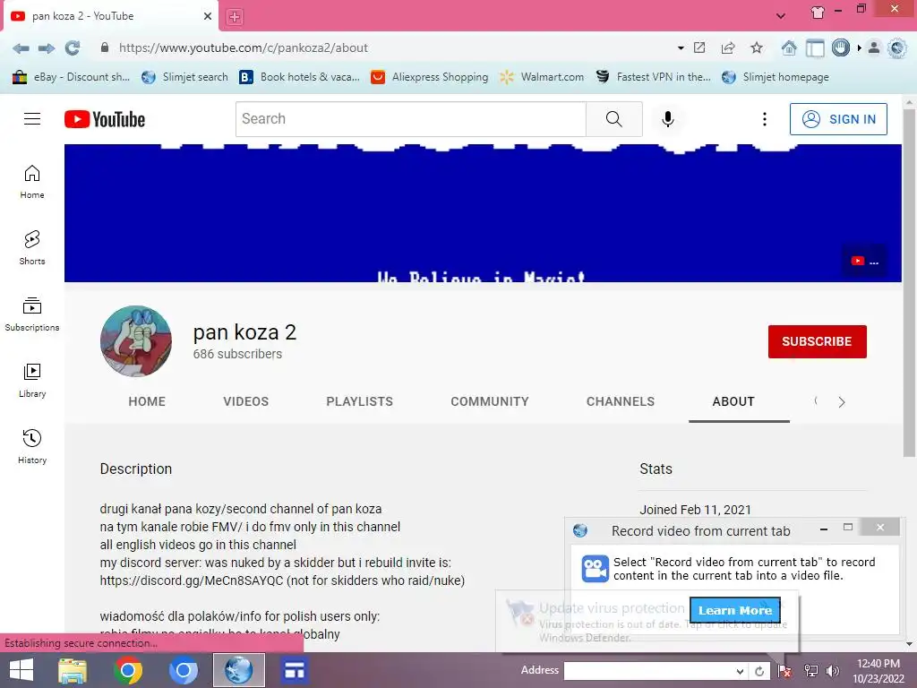Viewport: 917px width, 688px height.
Task: Click taskbar Address input field
Action: (x=648, y=671)
